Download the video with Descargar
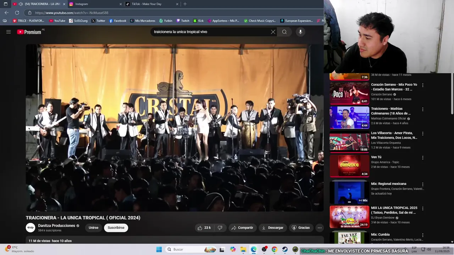Screen dimensions: 454x255 point(273,228)
